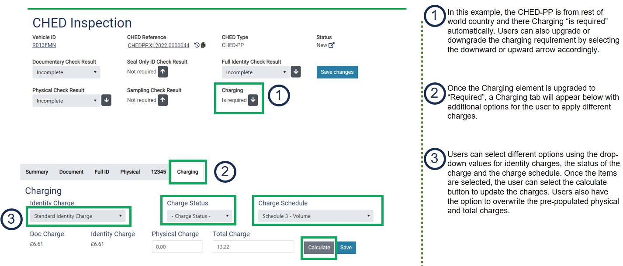The width and height of the screenshot is (623, 266).
Task: Switch to the Summary tab
Action: pyautogui.click(x=37, y=172)
